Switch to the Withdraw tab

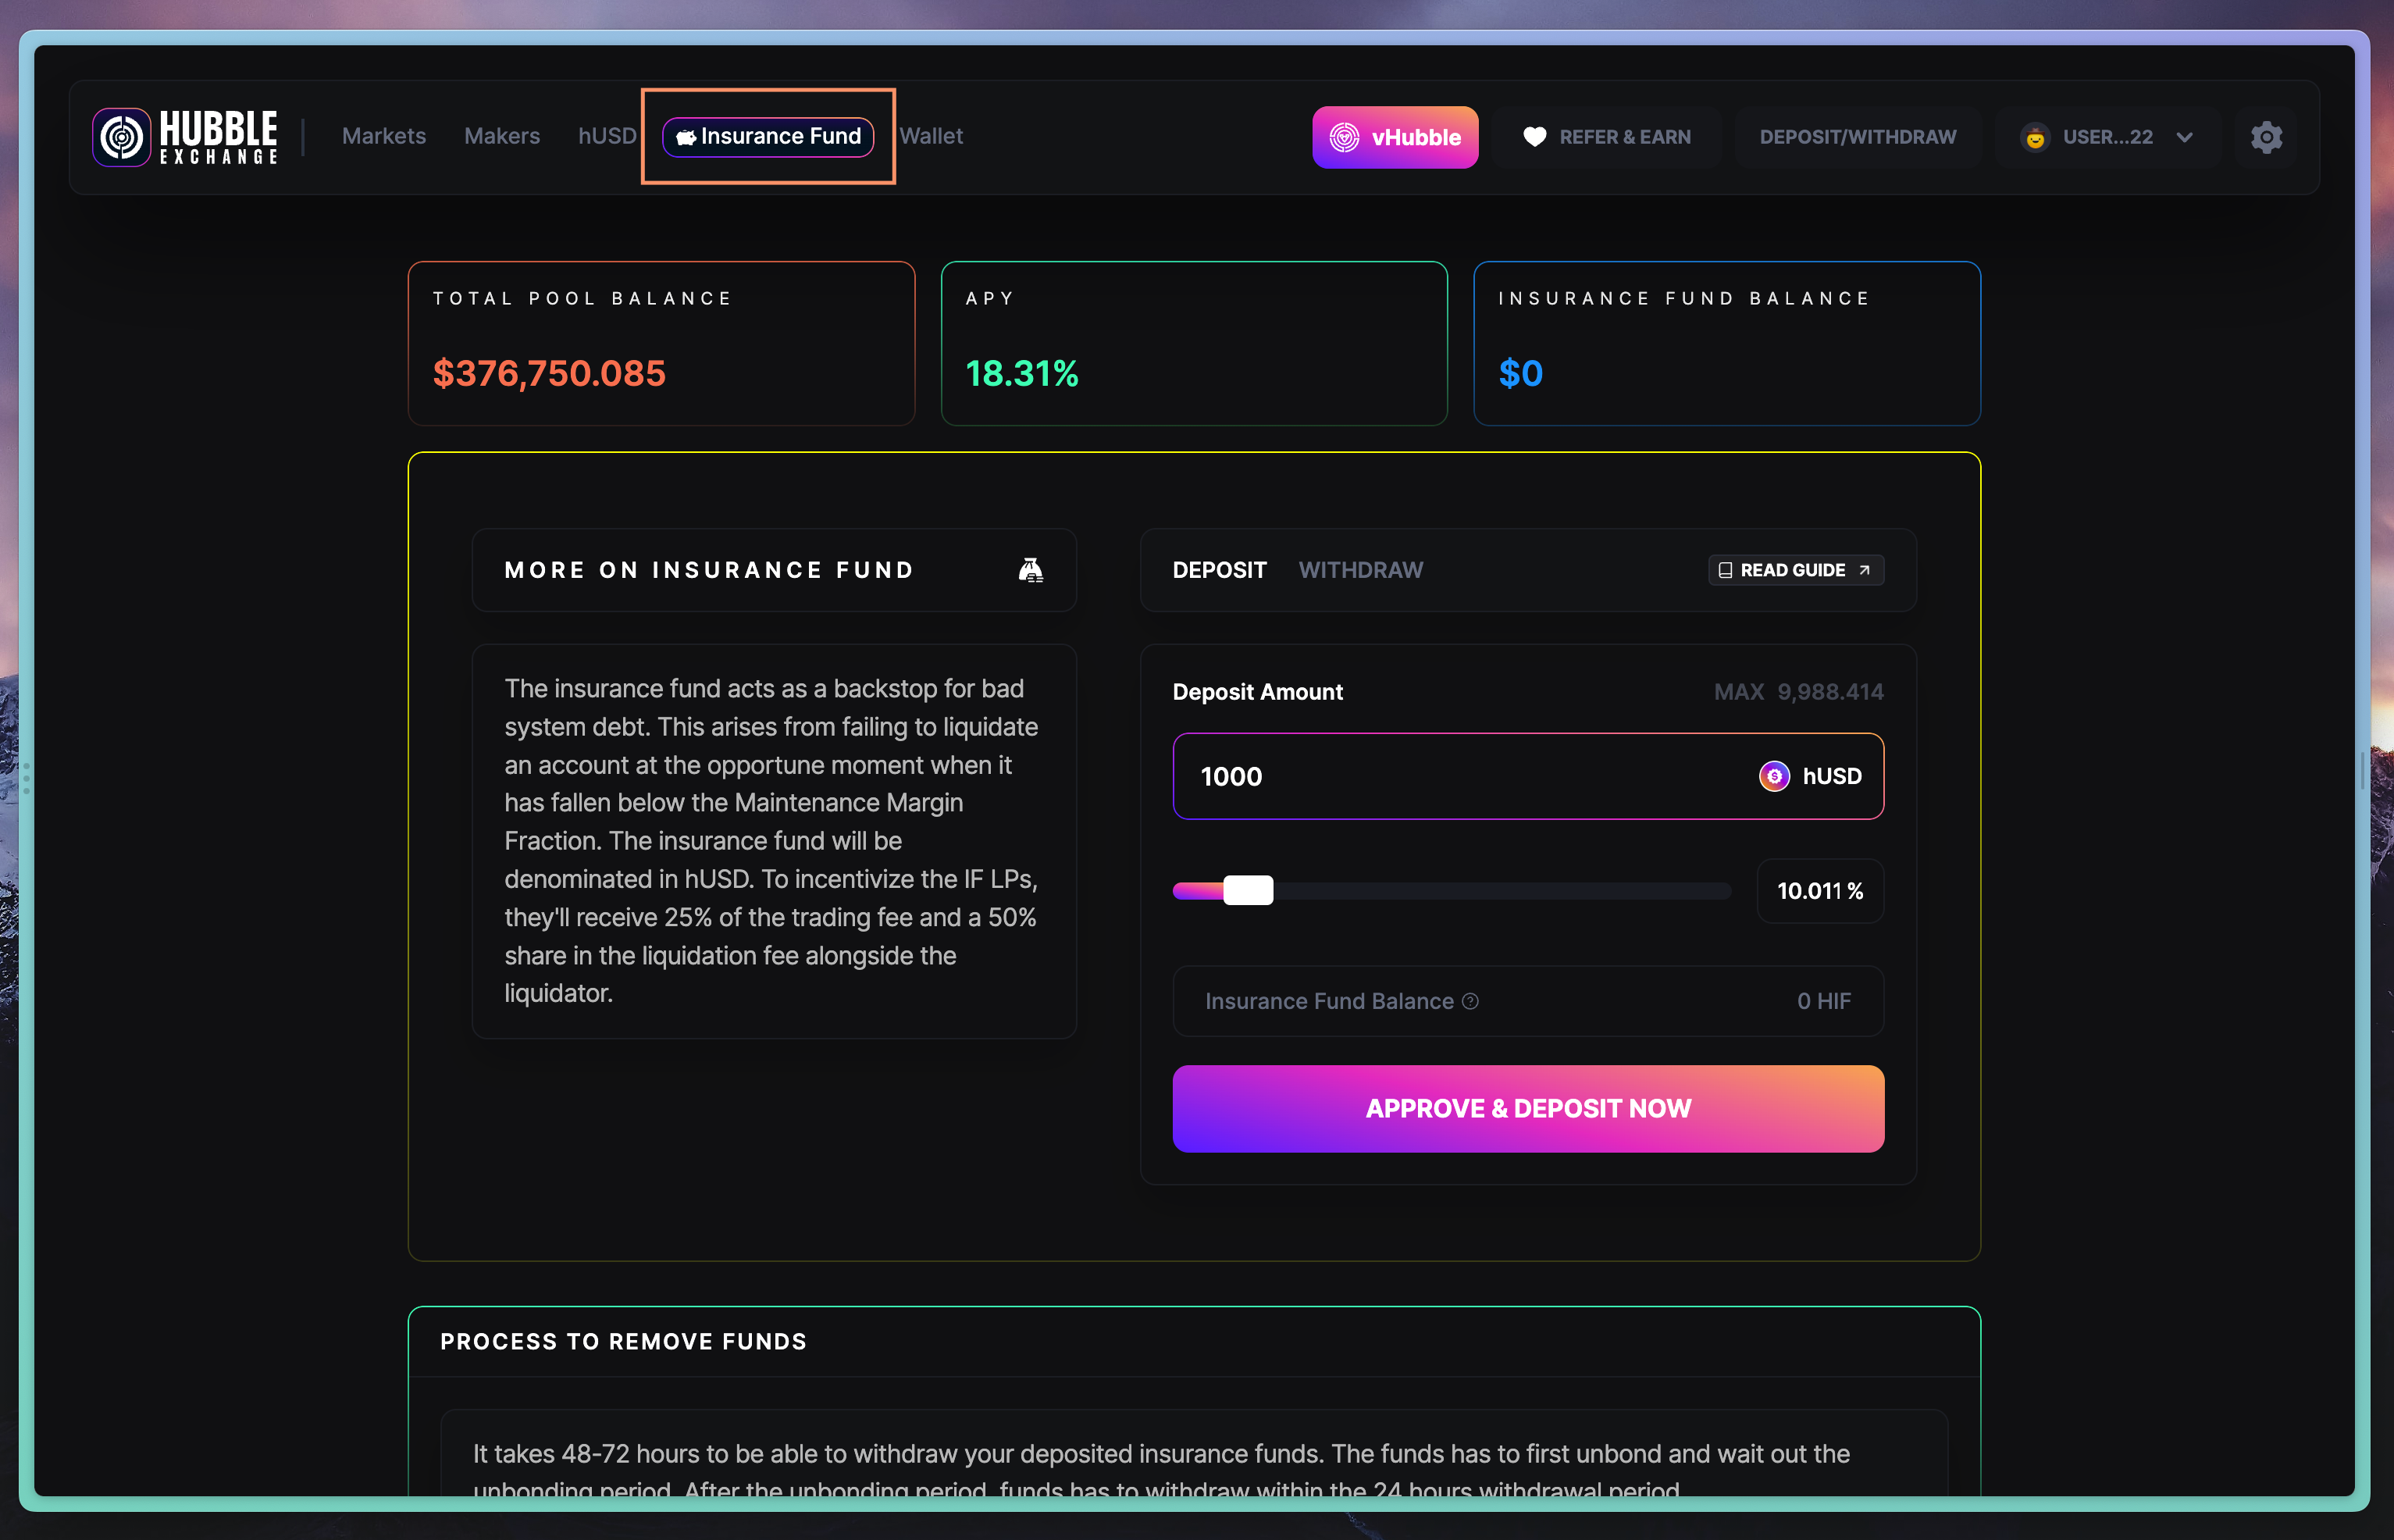(x=1360, y=570)
